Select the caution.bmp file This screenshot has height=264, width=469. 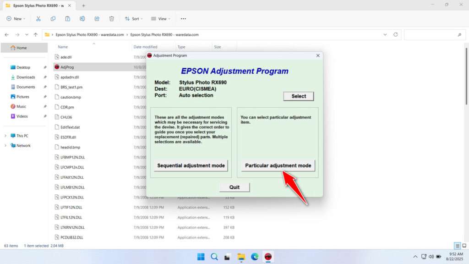pos(71,97)
